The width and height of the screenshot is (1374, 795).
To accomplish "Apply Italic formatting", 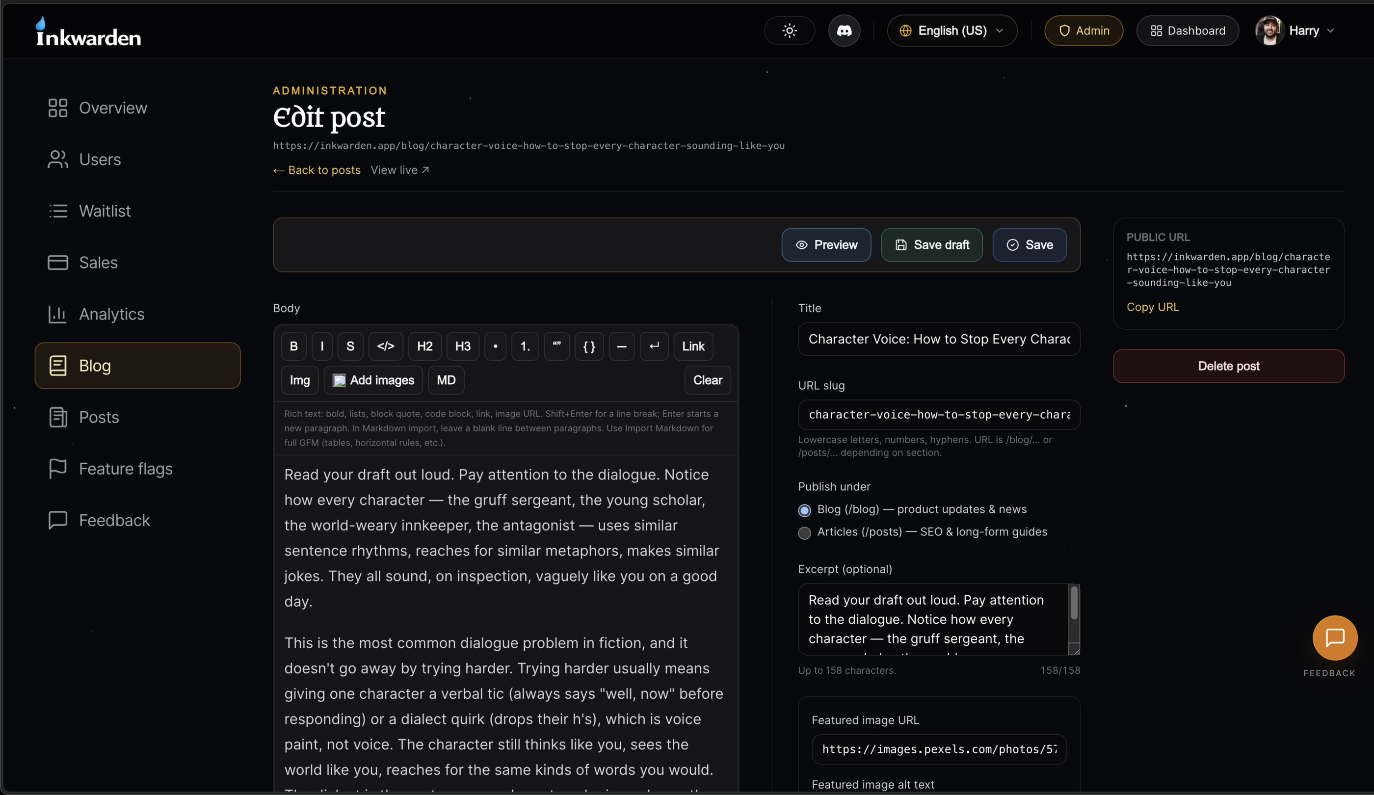I will click(x=322, y=346).
